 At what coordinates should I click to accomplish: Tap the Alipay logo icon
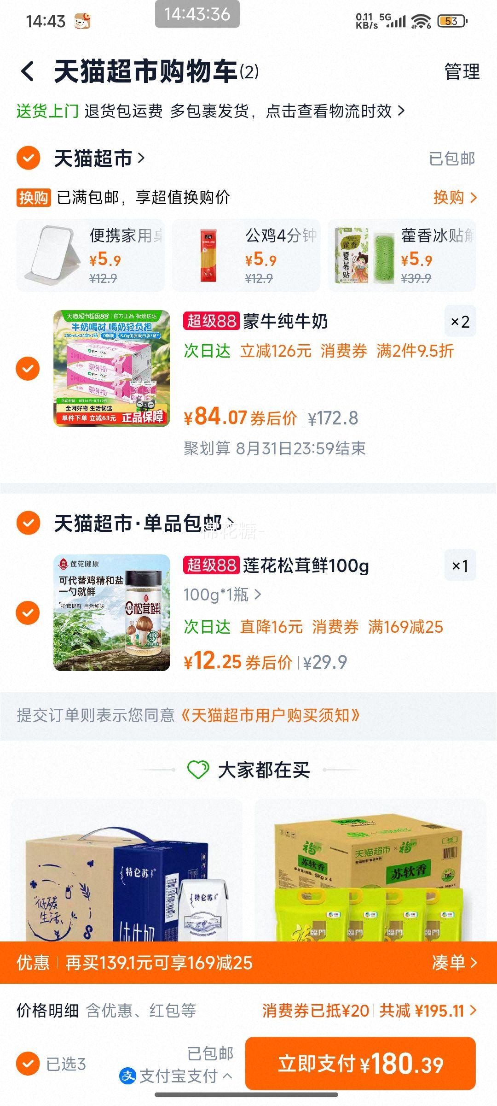click(x=127, y=1076)
